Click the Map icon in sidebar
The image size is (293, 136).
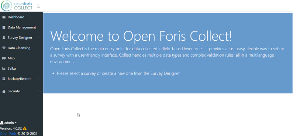(x=4, y=58)
